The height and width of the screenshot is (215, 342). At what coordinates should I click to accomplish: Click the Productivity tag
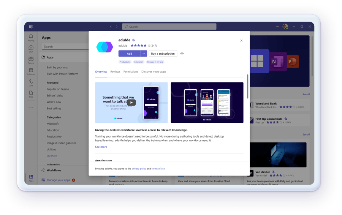[125, 62]
